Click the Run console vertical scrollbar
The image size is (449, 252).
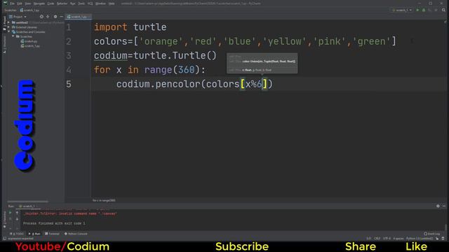point(445,227)
